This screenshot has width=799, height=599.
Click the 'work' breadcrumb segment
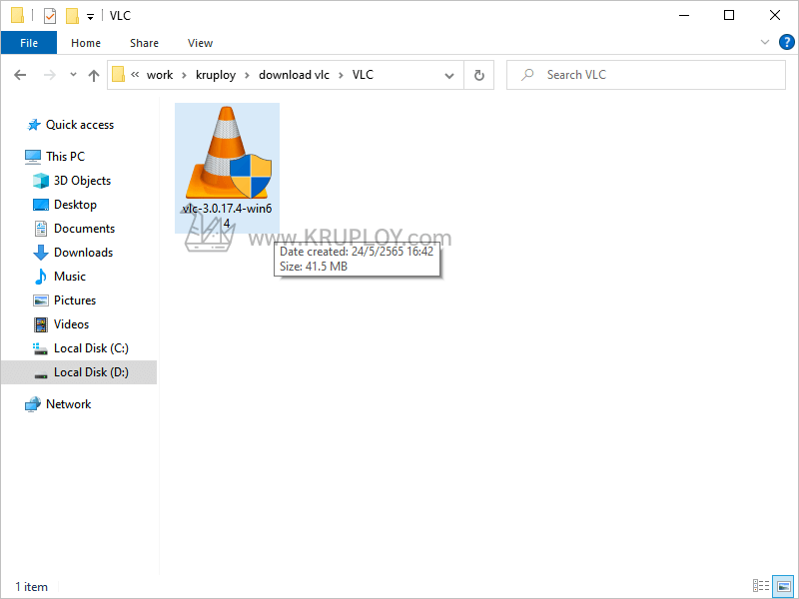(x=160, y=75)
